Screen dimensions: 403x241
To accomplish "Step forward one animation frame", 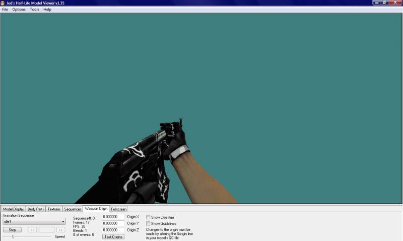I will (x=61, y=230).
